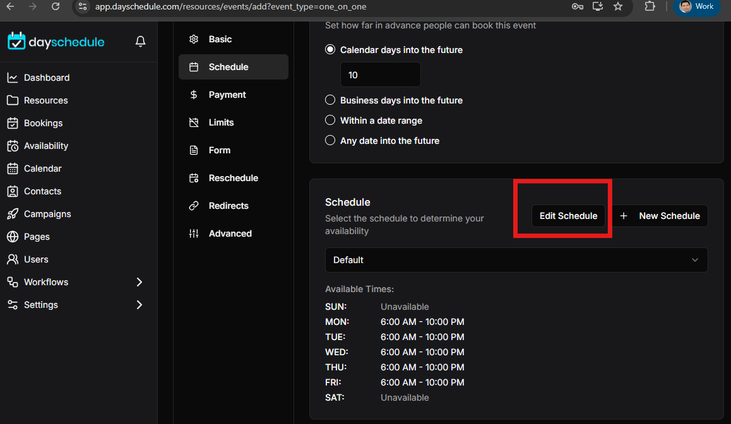Expand the Workflows submenu arrow
731x424 pixels.
(x=139, y=283)
